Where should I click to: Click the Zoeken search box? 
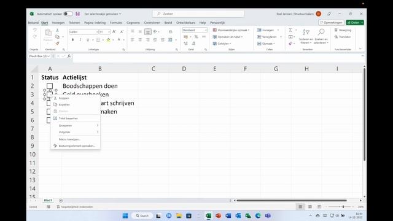[198, 14]
